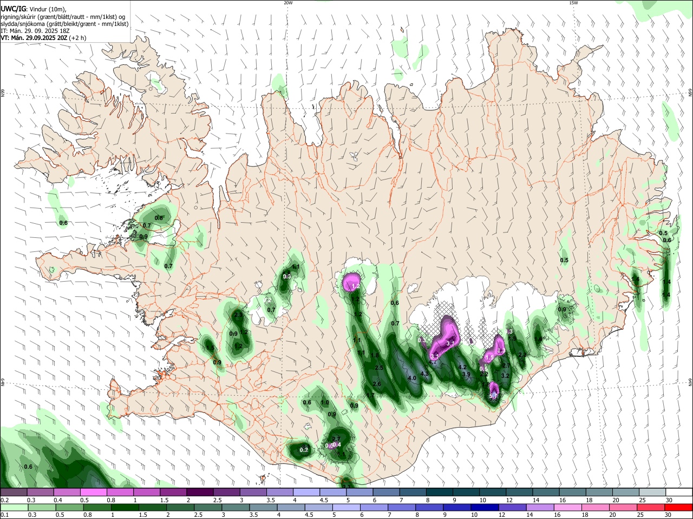The height and width of the screenshot is (519, 693).
Task: Click the bright pink swatch between 0.5 and 0.8
Action: coord(94,492)
